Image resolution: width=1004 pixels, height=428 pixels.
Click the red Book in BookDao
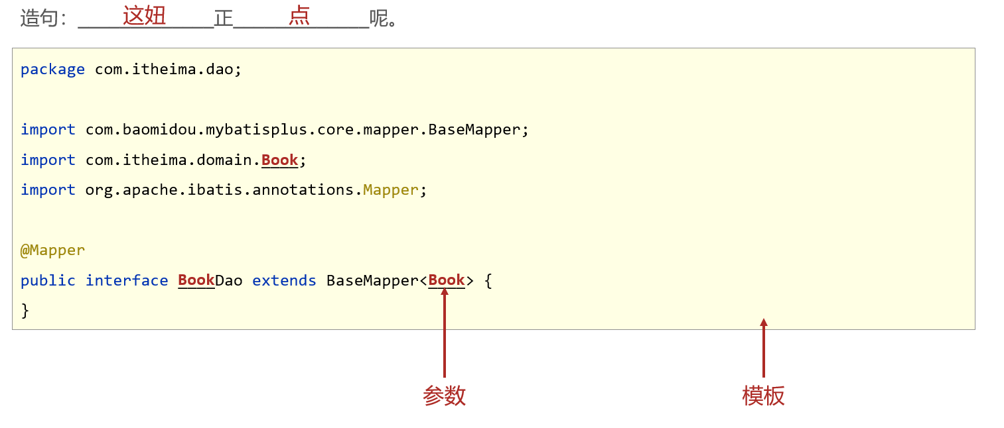pos(196,280)
